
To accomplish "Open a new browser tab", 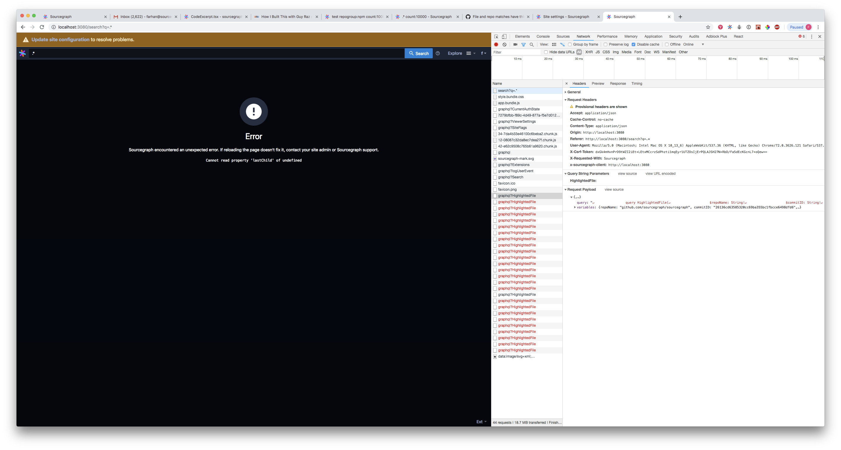I will coord(680,16).
